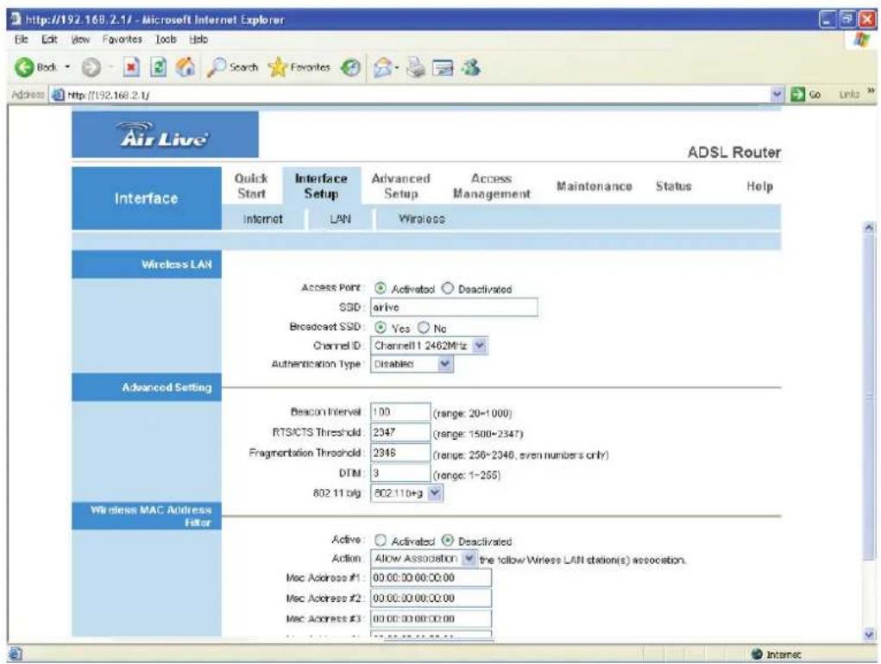Open the LAN sub-tab
The height and width of the screenshot is (664, 881).
(x=341, y=219)
